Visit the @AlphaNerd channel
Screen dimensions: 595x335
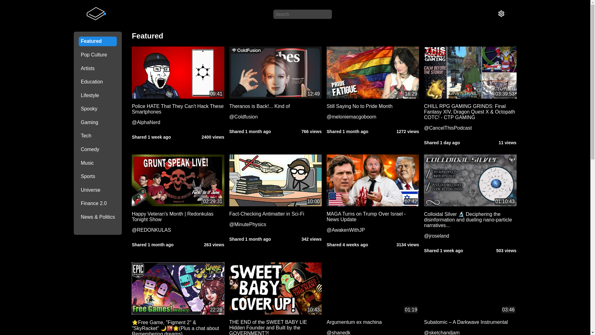coord(146,123)
